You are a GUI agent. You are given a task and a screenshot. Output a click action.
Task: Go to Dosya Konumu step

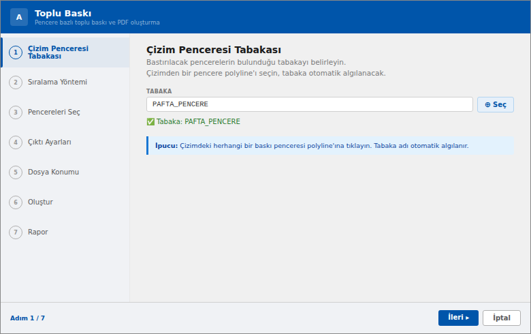click(x=65, y=172)
